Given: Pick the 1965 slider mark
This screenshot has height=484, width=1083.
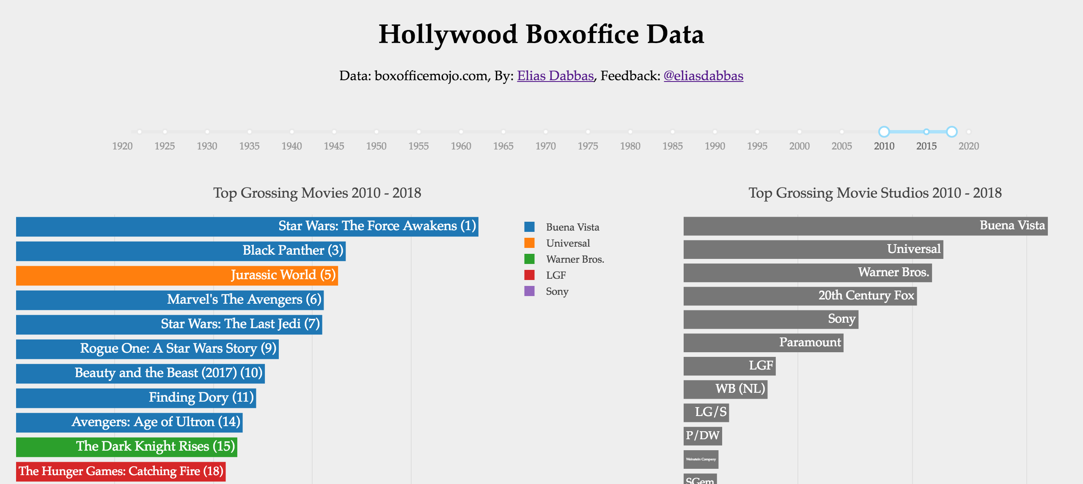Looking at the screenshot, I should pos(503,146).
